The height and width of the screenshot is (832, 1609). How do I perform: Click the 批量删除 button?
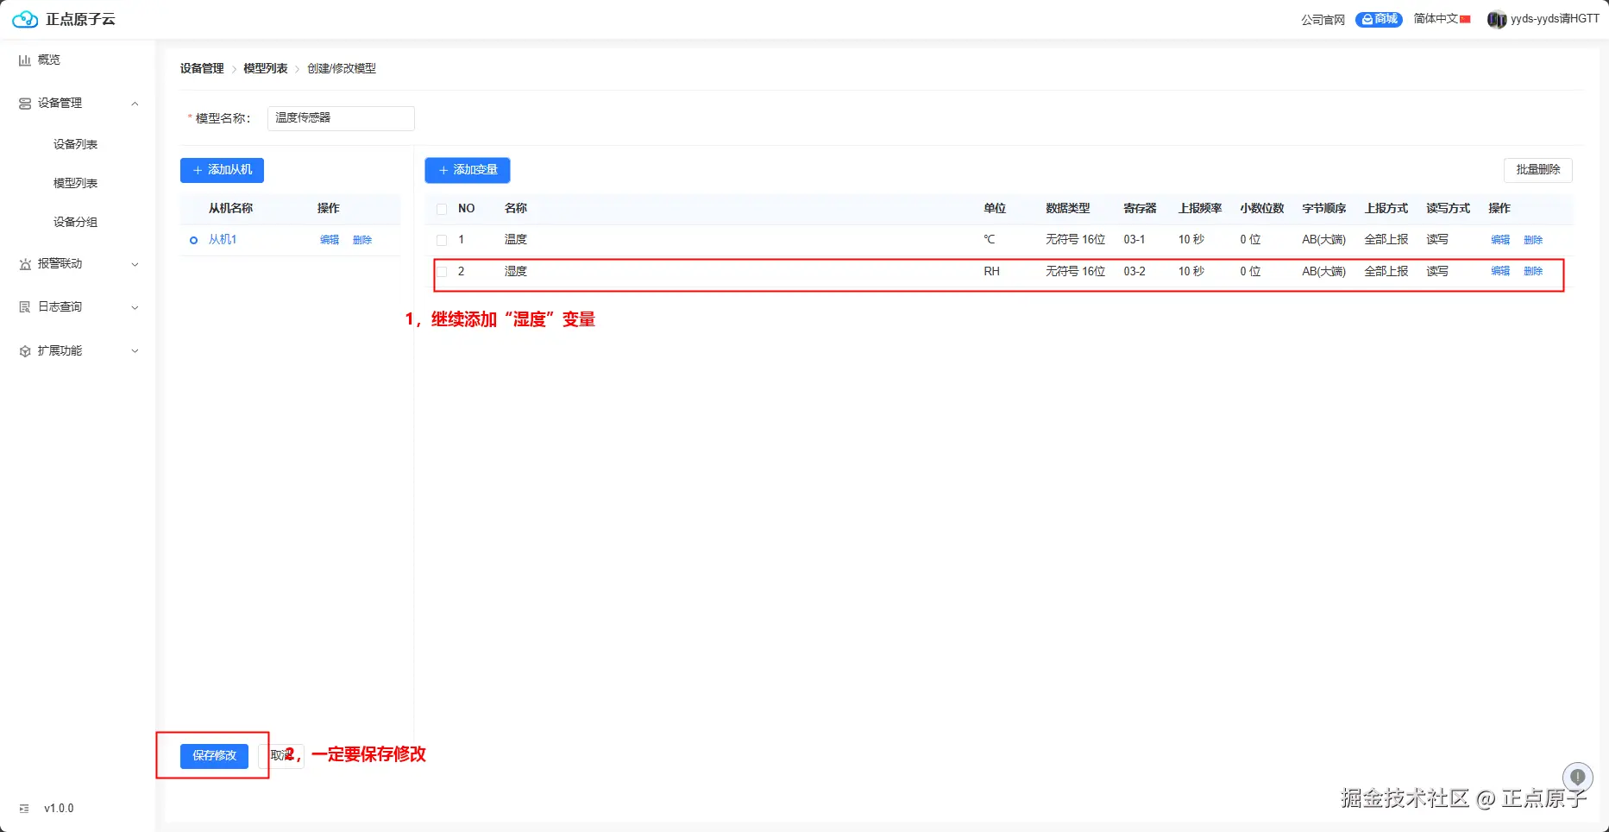tap(1538, 170)
